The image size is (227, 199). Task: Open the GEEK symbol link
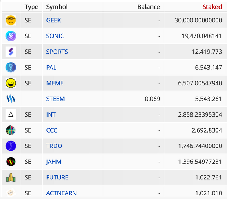coord(54,20)
